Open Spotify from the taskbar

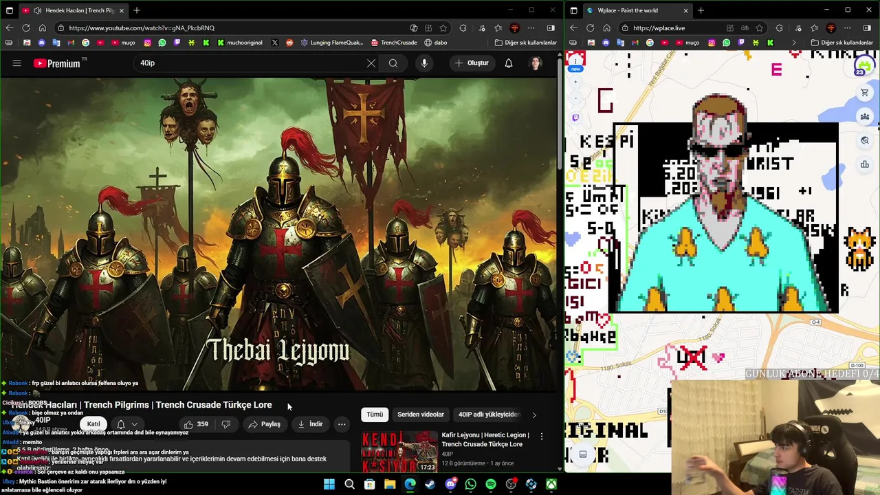(x=491, y=485)
